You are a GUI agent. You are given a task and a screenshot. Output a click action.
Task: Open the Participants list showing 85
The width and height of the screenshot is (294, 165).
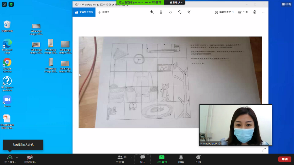pyautogui.click(x=121, y=159)
